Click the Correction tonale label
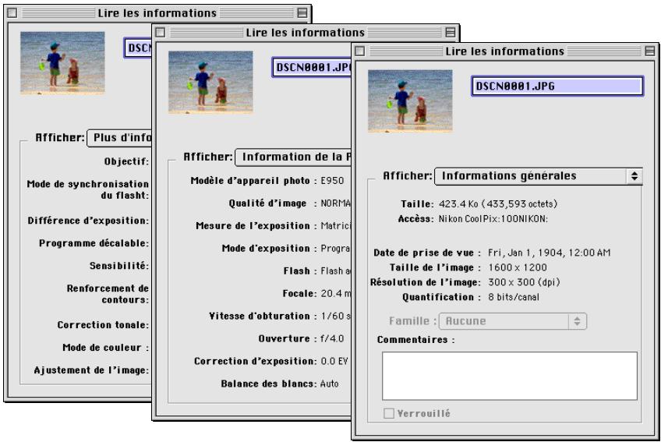The width and height of the screenshot is (661, 442). [103, 325]
